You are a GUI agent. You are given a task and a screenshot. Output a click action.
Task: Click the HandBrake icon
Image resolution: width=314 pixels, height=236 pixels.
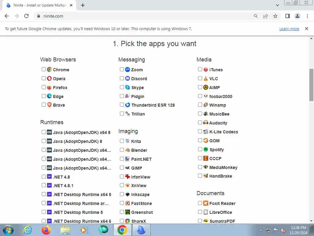point(206,176)
